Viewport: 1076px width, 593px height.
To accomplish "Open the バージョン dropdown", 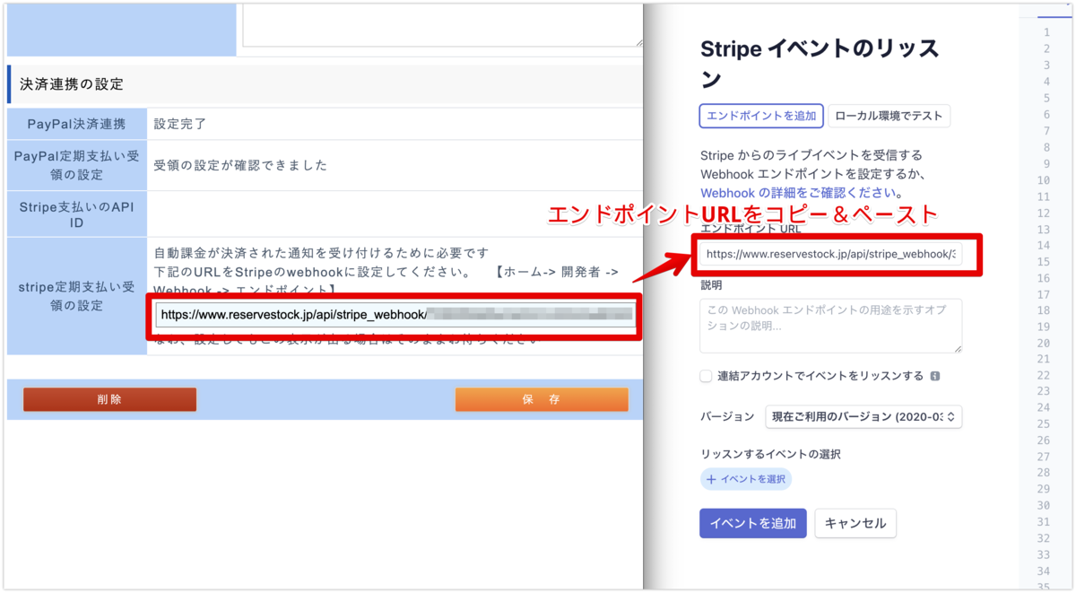I will pyautogui.click(x=863, y=416).
